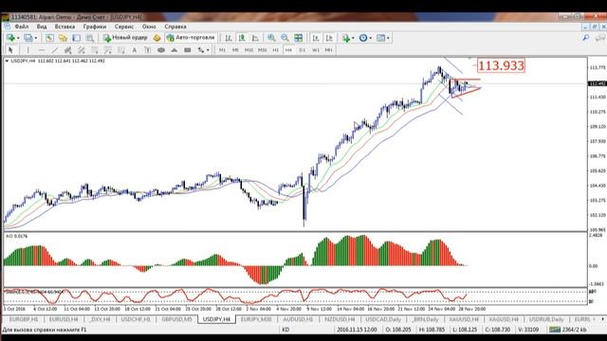Expand the arrows objects dropdown
Screen dimensions: 607x341
pyautogui.click(x=208, y=50)
